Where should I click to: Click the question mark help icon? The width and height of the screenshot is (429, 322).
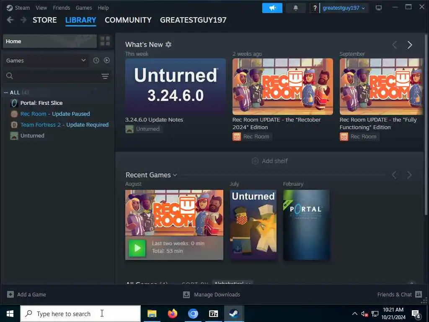click(315, 8)
